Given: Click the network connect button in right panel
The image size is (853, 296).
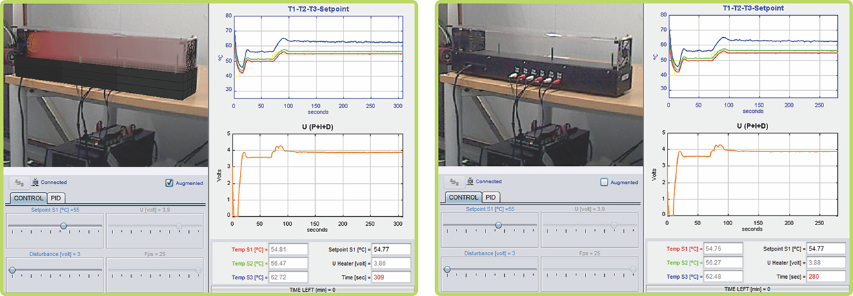Looking at the screenshot, I should 454,182.
